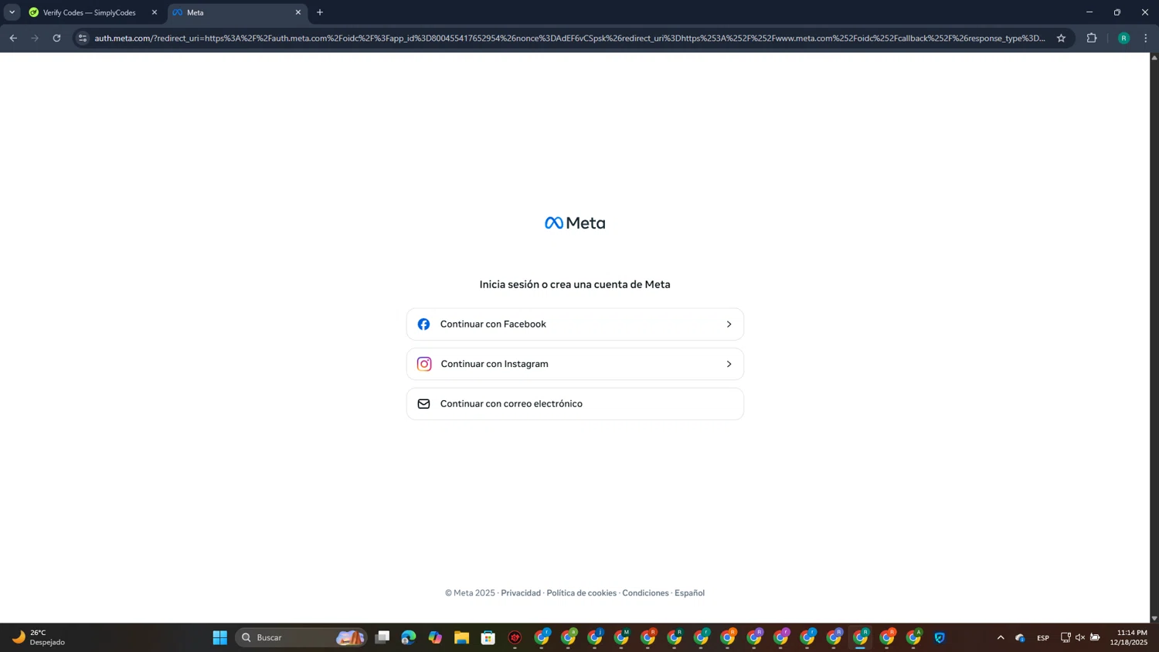Viewport: 1159px width, 652px height.
Task: Open File Explorer from taskbar
Action: click(461, 637)
